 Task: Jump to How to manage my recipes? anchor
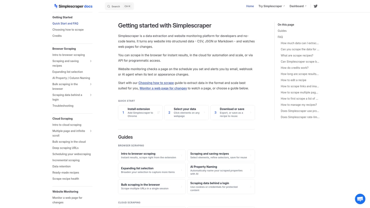299,105
